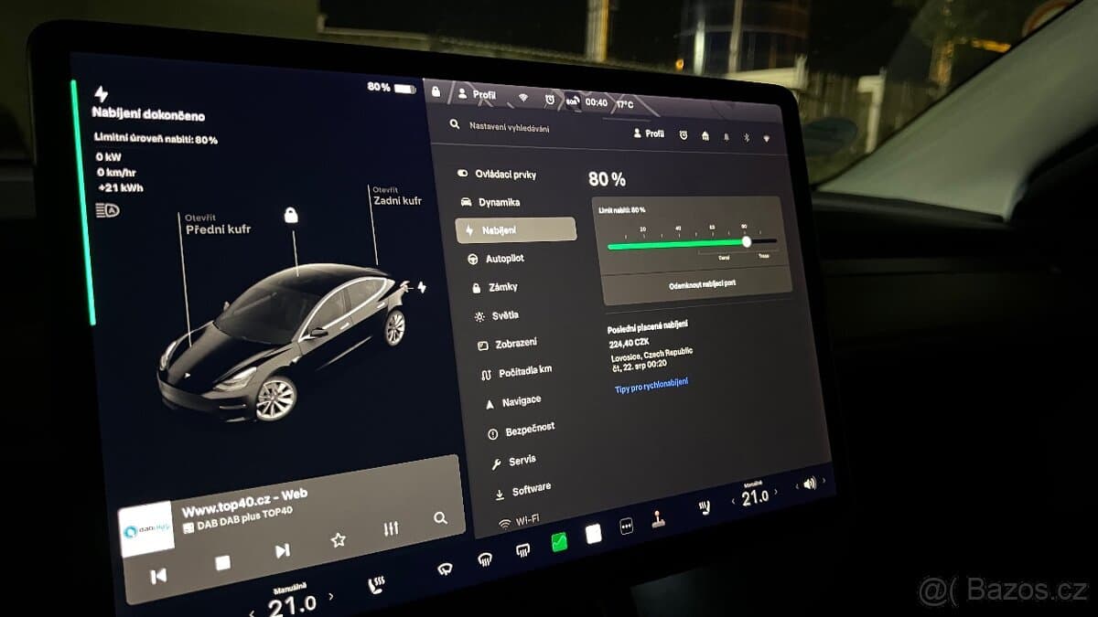Open Dynamika settings menu
The image size is (1098, 617).
point(490,202)
